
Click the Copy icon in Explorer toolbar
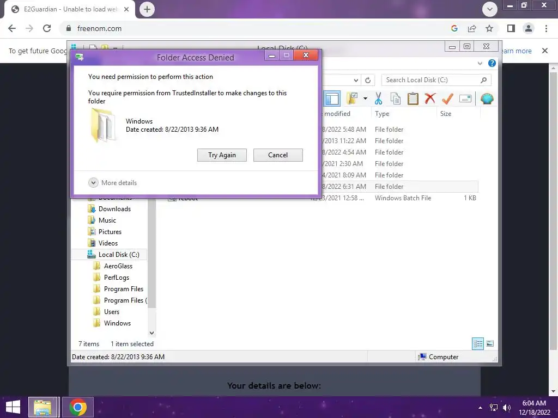396,99
